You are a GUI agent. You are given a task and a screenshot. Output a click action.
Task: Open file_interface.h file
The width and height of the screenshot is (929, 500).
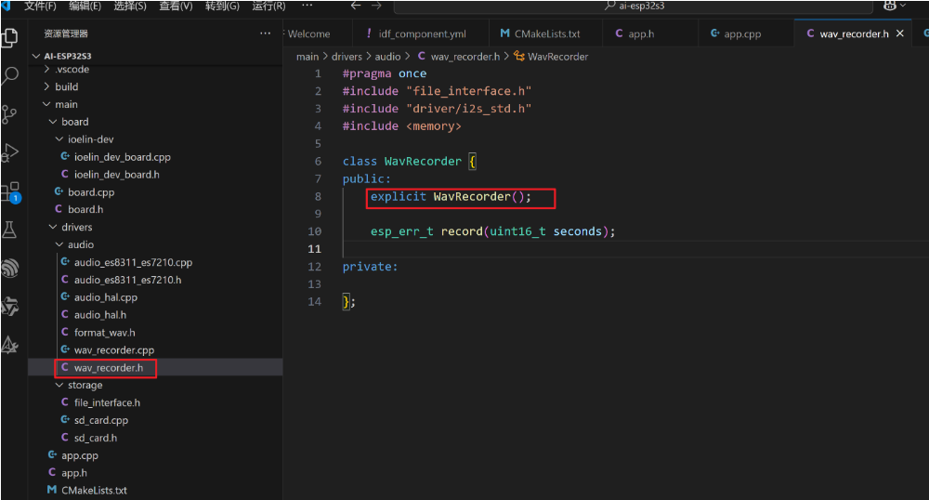pyautogui.click(x=155, y=402)
